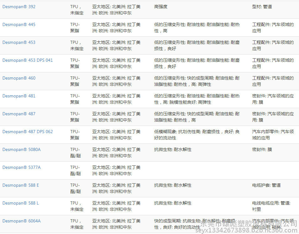The image size is (299, 234).
Task: Select the feature cell of Desmopan 481 mentioning 脱模性能良好
Action: click(197, 99)
